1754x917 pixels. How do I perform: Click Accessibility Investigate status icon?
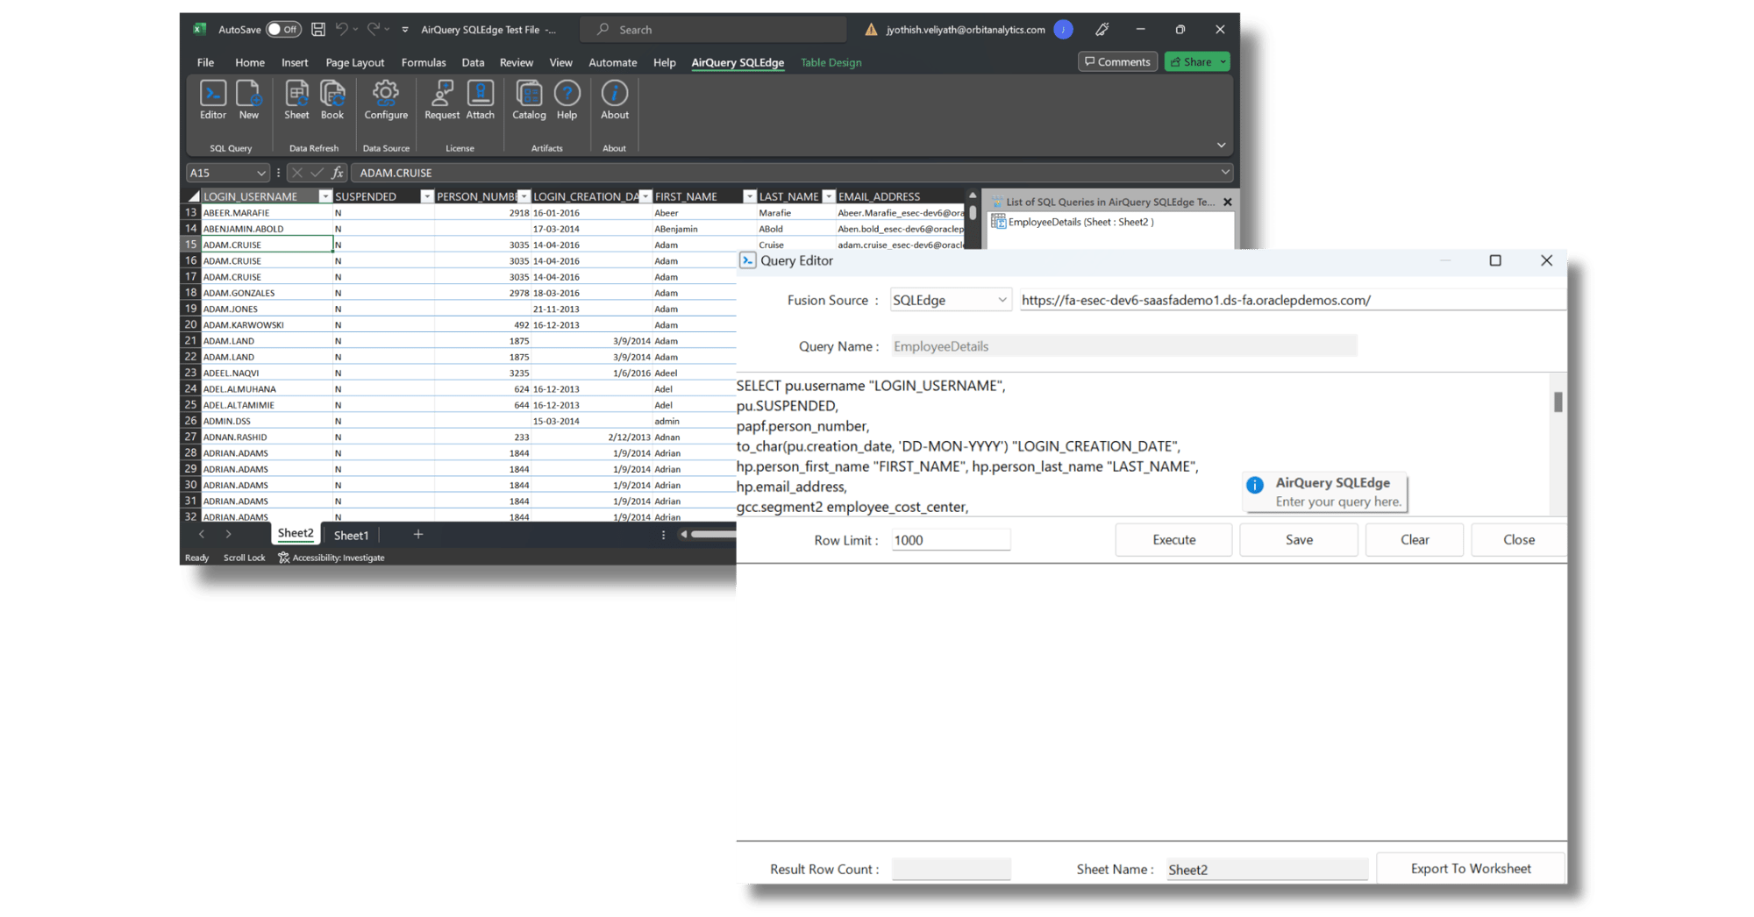[283, 558]
